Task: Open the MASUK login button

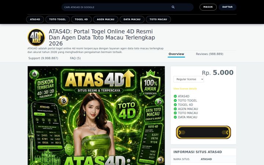Action: 208,7
